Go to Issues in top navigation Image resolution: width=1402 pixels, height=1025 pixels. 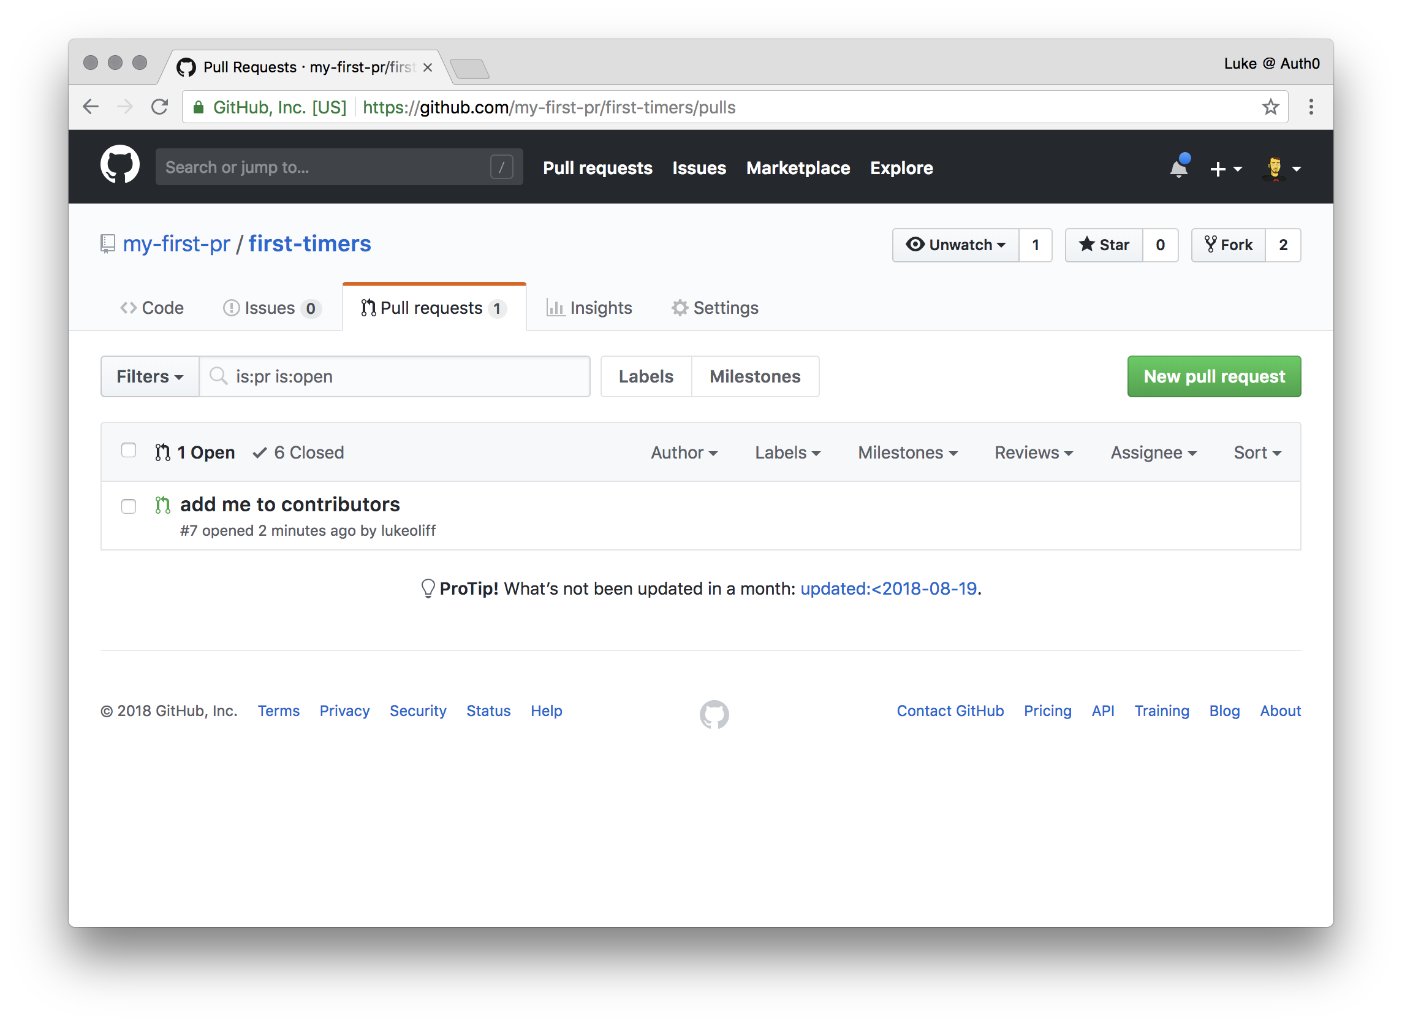[699, 168]
